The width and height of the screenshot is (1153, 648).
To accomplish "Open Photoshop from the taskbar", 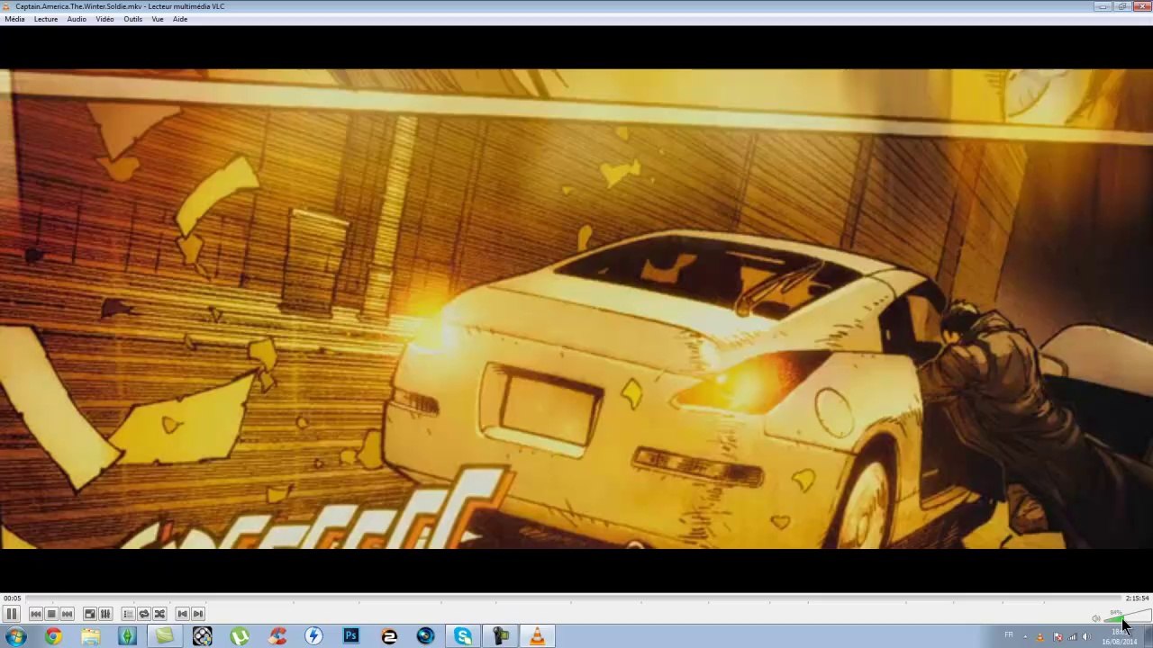I will [x=351, y=636].
